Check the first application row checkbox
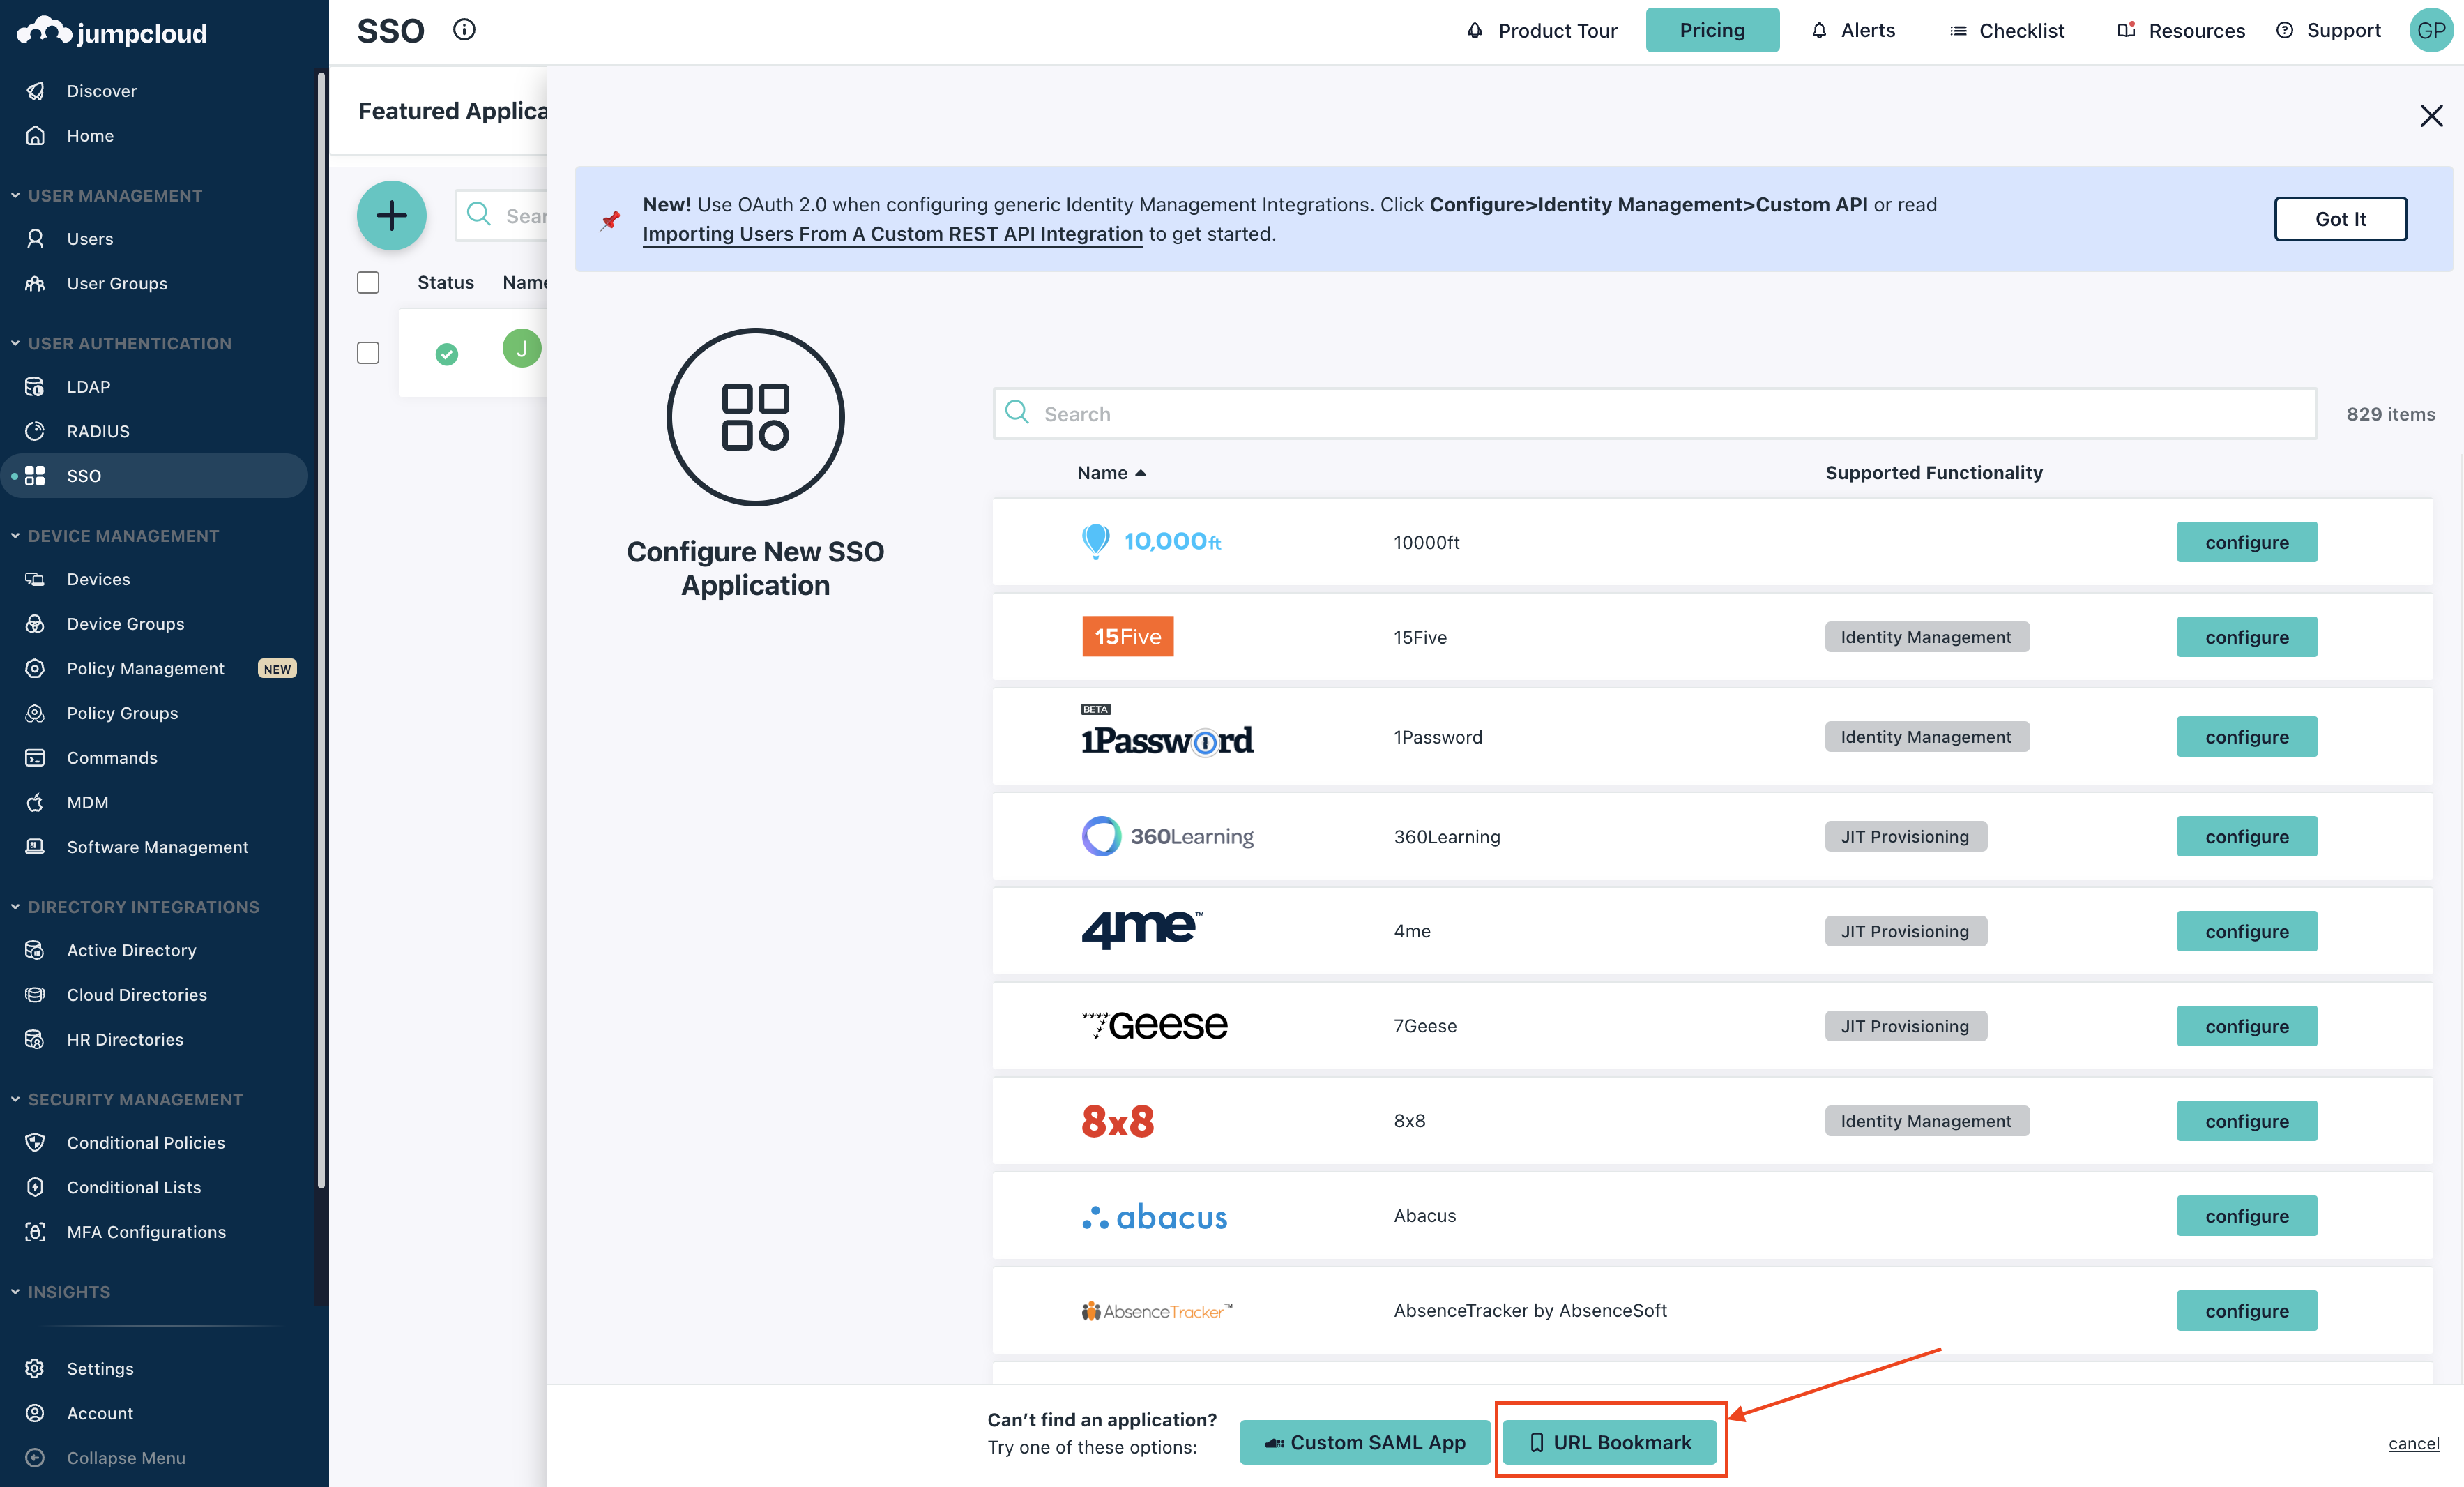 368,352
